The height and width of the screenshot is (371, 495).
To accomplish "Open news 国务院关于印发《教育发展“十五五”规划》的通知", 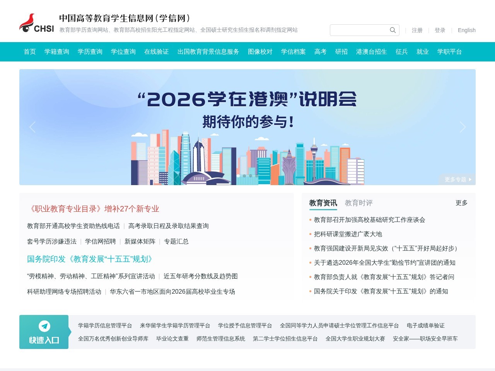I will point(381,291).
